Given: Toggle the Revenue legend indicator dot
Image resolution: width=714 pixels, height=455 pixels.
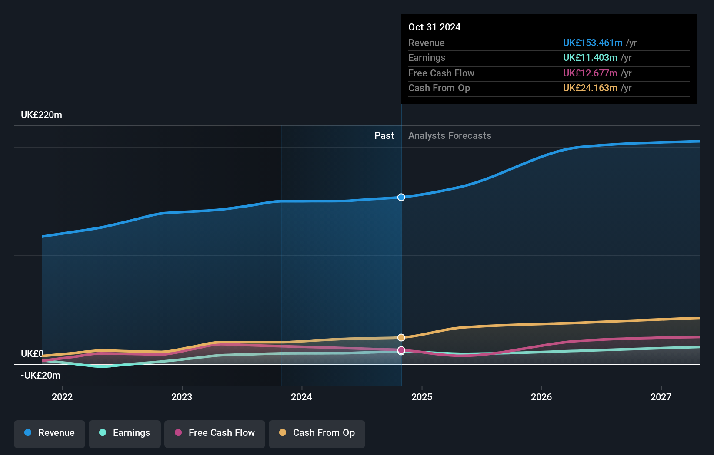Looking at the screenshot, I should (x=29, y=433).
